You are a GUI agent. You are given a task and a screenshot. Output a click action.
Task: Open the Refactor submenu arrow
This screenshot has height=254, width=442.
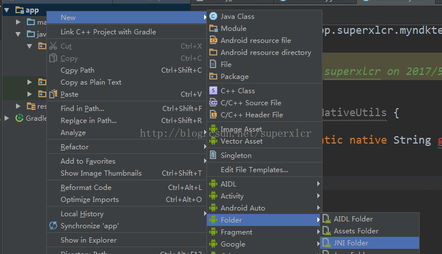click(x=205, y=146)
